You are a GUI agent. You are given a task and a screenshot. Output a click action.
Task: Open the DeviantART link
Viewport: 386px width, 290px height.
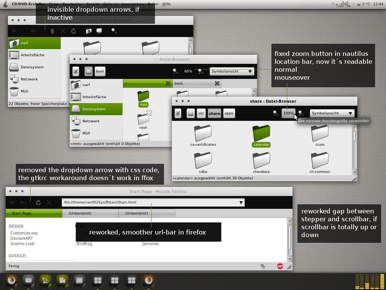tap(21, 239)
